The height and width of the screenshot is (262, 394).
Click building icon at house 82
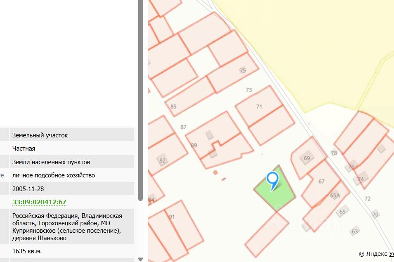pyautogui.click(x=162, y=160)
